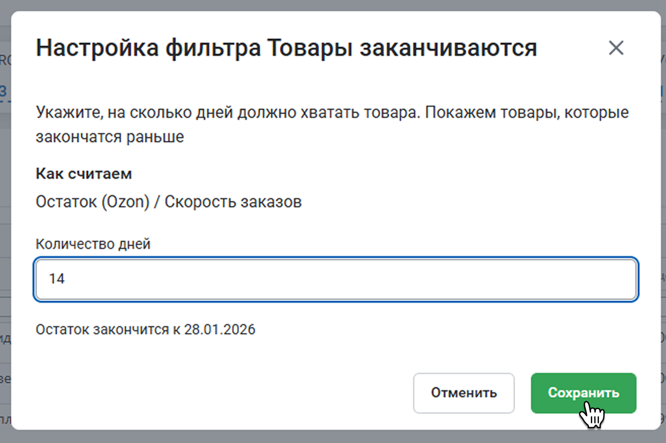Close the filter settings dialog
The image size is (666, 443).
pos(616,49)
